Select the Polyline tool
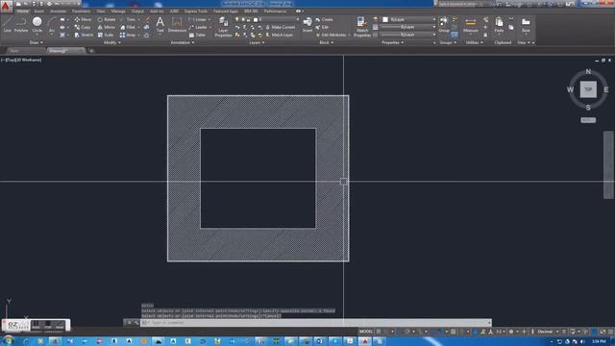 coord(21,24)
